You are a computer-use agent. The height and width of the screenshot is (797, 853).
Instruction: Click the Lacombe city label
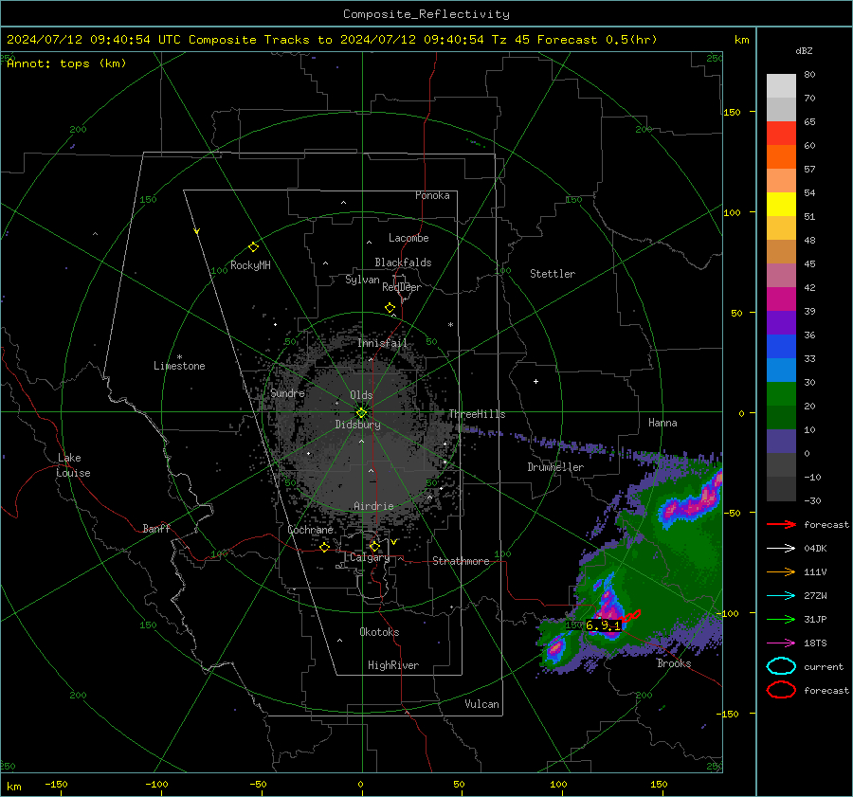[408, 238]
